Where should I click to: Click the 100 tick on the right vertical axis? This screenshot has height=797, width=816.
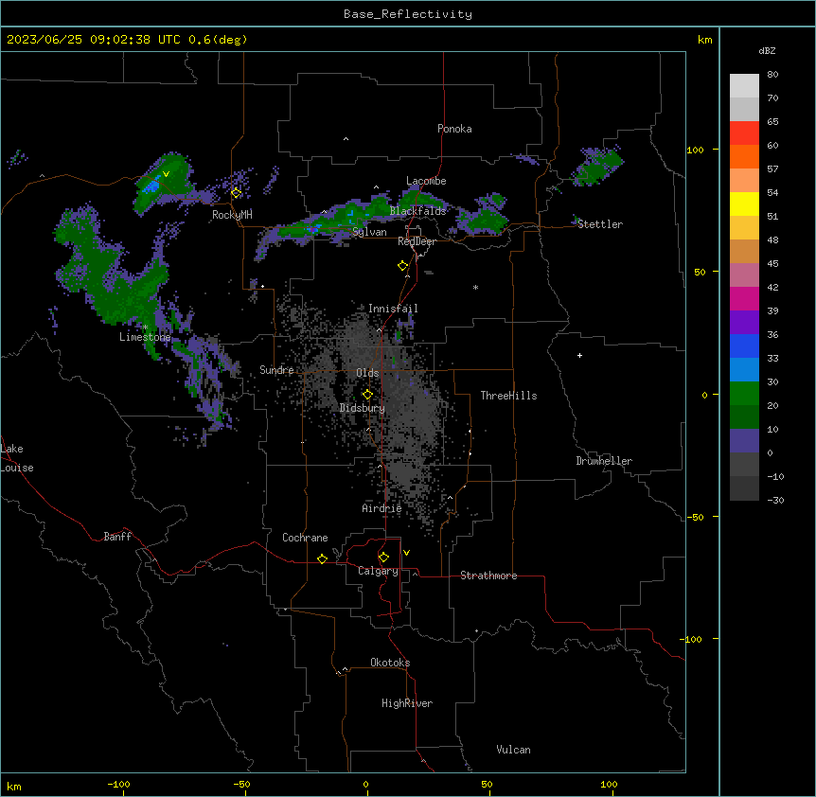click(x=695, y=150)
